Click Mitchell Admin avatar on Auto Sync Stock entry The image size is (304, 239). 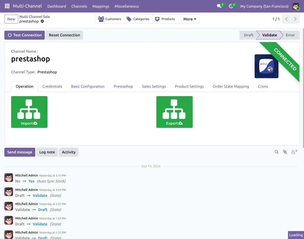(x=9, y=178)
